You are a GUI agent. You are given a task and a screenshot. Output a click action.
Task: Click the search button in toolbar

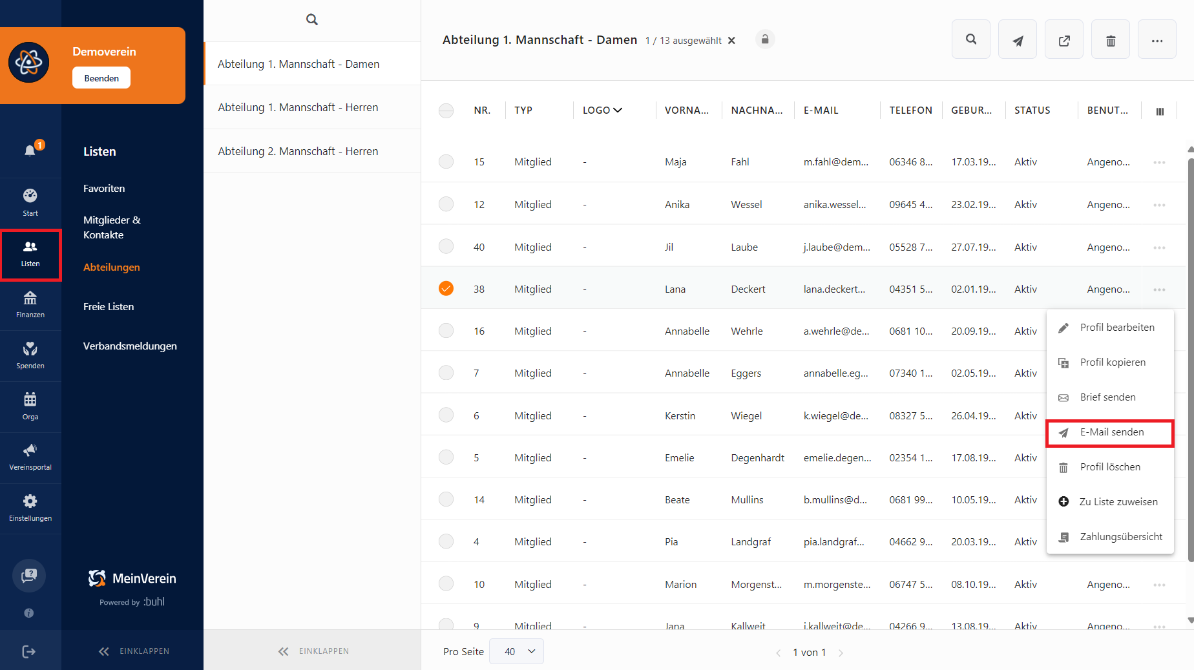(x=971, y=39)
